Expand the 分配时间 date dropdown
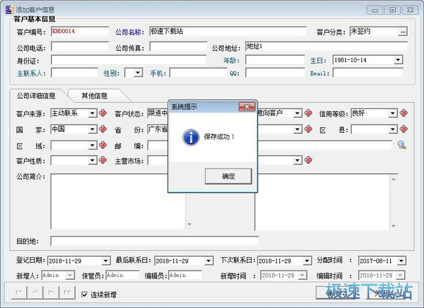The height and width of the screenshot is (308, 424). pyautogui.click(x=401, y=261)
